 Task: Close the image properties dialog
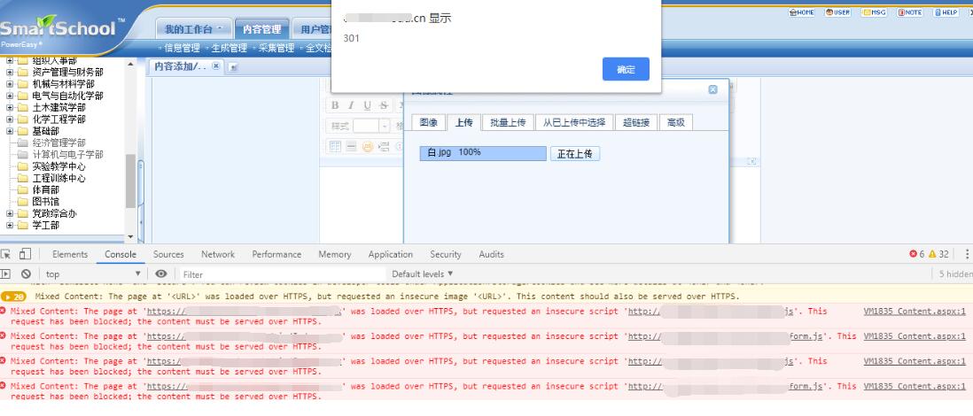point(712,90)
